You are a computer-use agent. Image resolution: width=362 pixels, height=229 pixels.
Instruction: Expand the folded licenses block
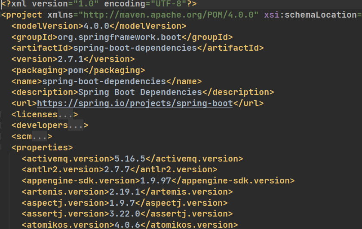[x=65, y=114]
